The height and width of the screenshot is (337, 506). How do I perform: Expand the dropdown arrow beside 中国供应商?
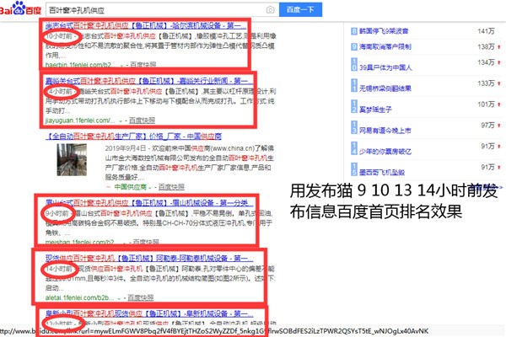150,187
